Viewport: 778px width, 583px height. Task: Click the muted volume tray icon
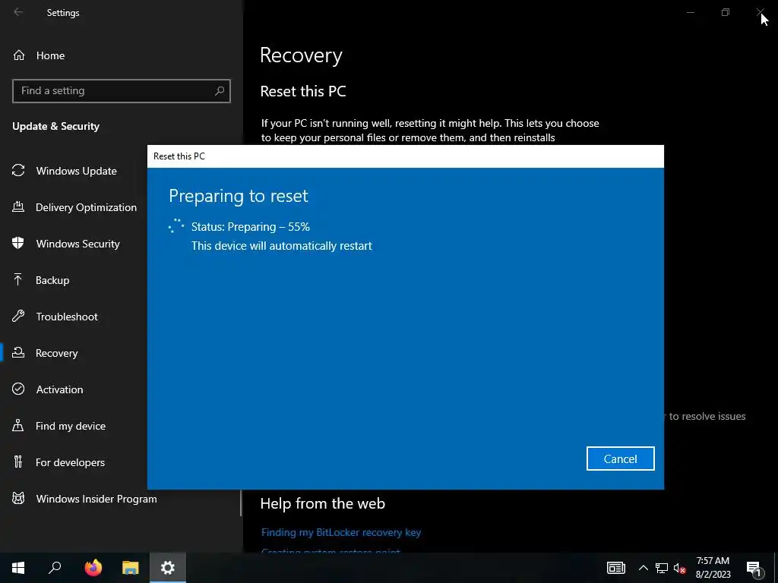679,568
